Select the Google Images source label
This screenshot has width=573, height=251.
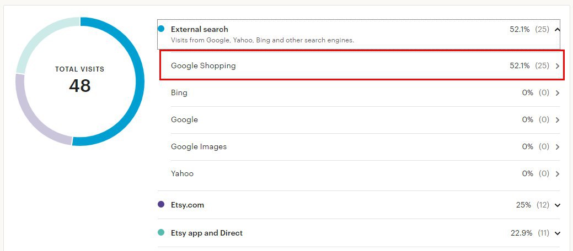(x=199, y=146)
